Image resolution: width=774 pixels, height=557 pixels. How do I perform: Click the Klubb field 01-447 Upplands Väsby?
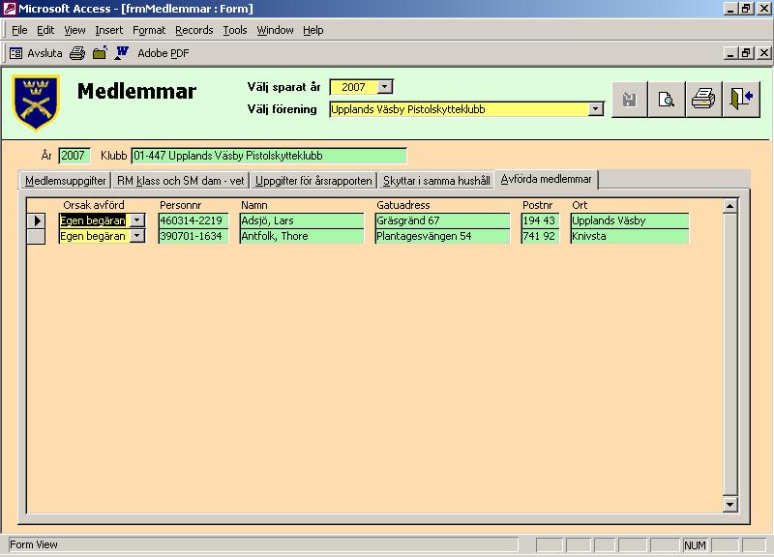coord(269,156)
